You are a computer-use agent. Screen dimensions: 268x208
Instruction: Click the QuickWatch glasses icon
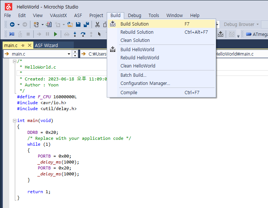tap(66, 34)
